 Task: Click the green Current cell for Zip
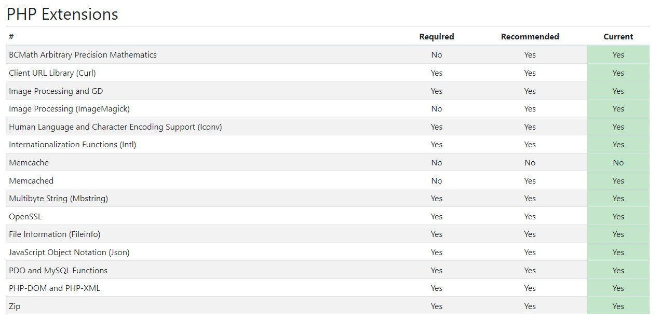(x=618, y=306)
